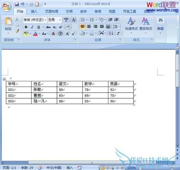
Task: Click the yellow highlight color button
Action: click(x=26, y=33)
